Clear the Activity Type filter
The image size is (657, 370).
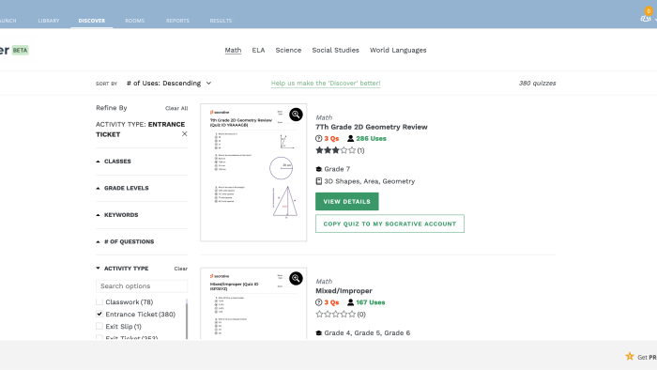pyautogui.click(x=181, y=269)
